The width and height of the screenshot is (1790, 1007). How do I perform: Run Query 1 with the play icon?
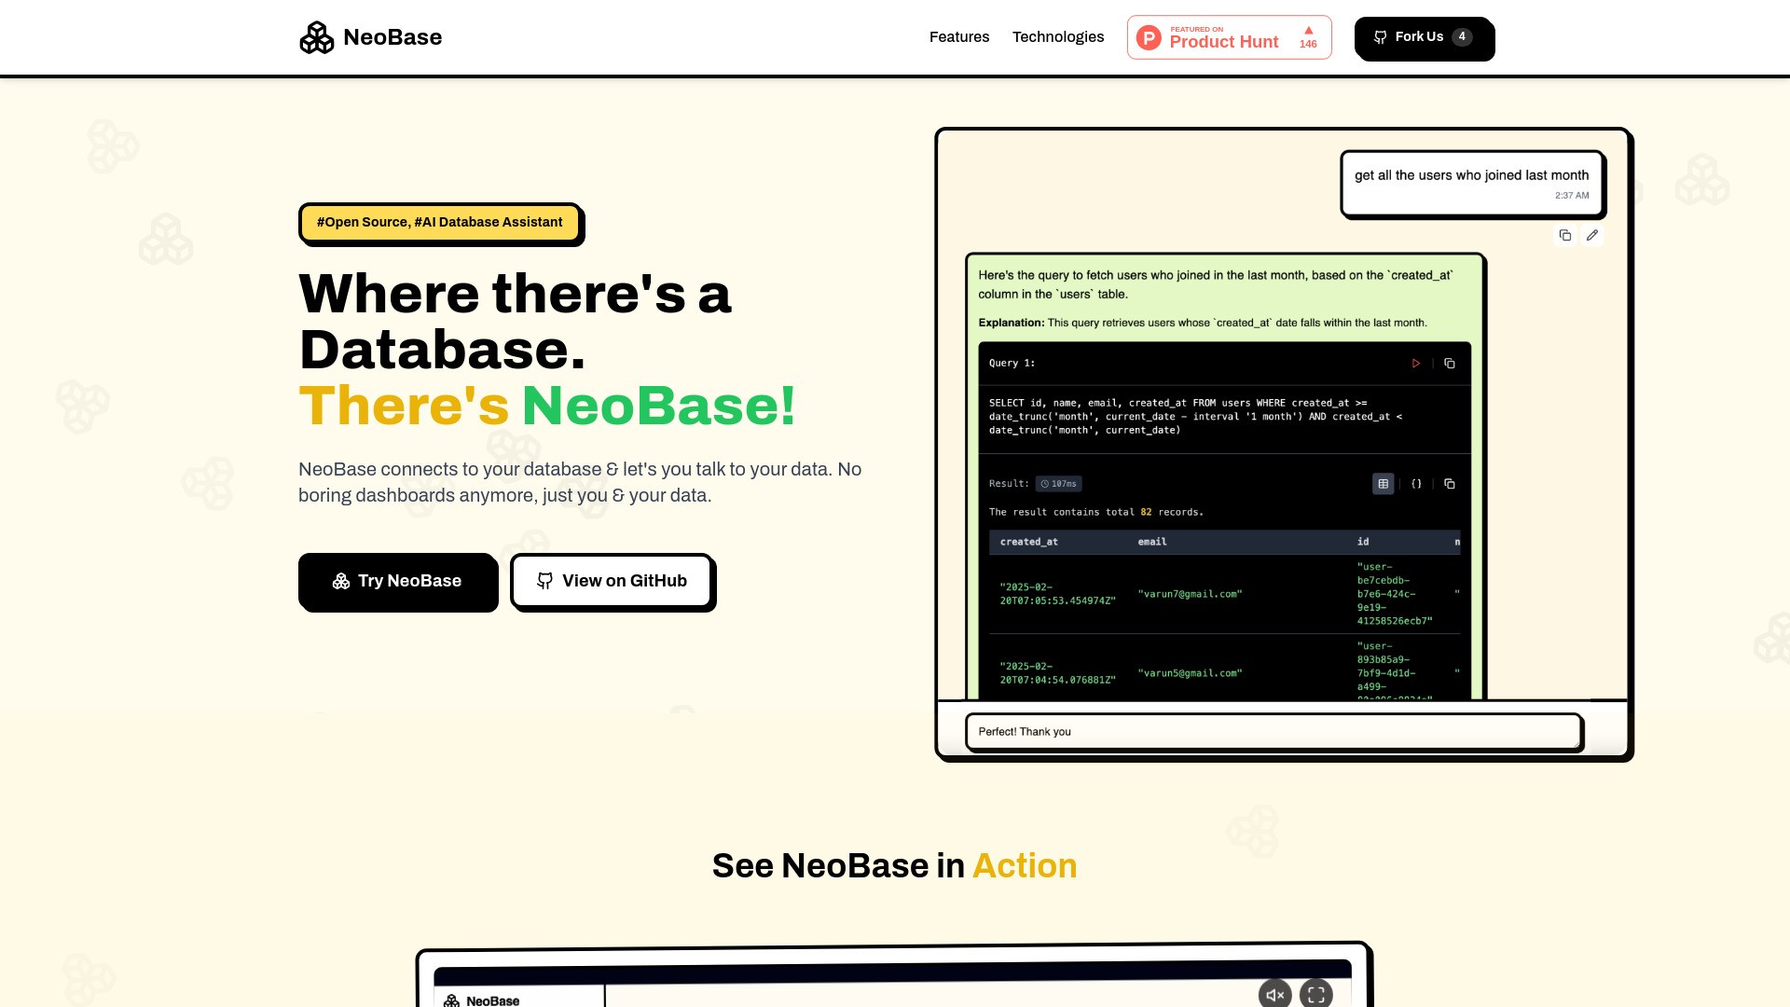click(x=1416, y=363)
